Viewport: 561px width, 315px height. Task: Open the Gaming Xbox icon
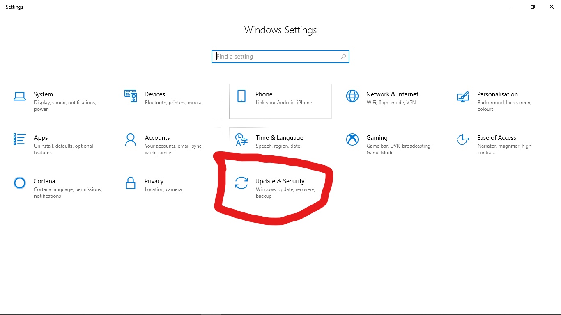click(x=352, y=139)
